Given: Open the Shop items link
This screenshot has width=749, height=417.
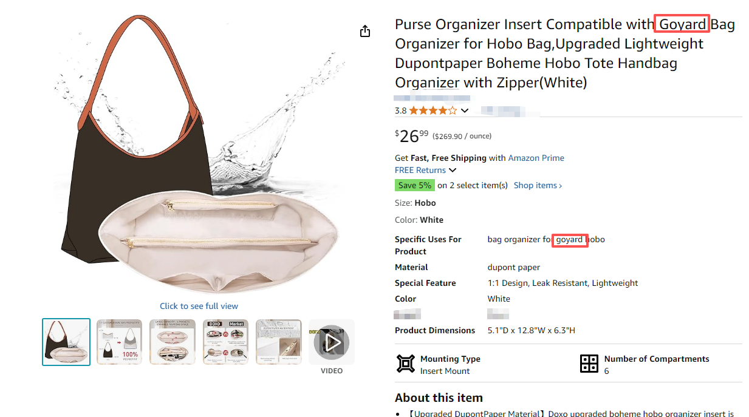Looking at the screenshot, I should point(538,185).
